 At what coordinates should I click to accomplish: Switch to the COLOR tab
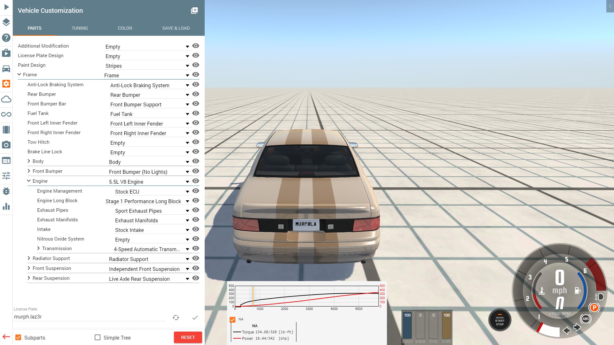coord(125,28)
